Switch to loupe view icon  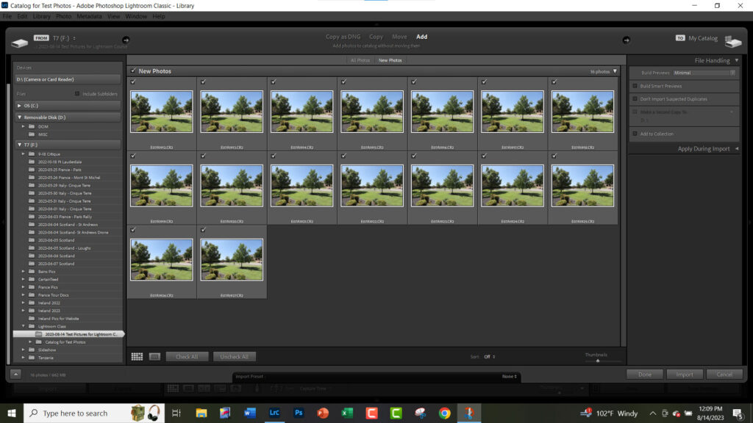pyautogui.click(x=154, y=357)
